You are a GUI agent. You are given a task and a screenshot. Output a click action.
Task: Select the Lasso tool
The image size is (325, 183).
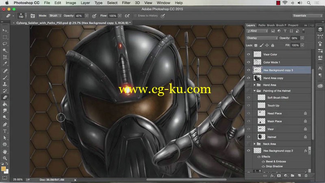[x=5, y=44]
